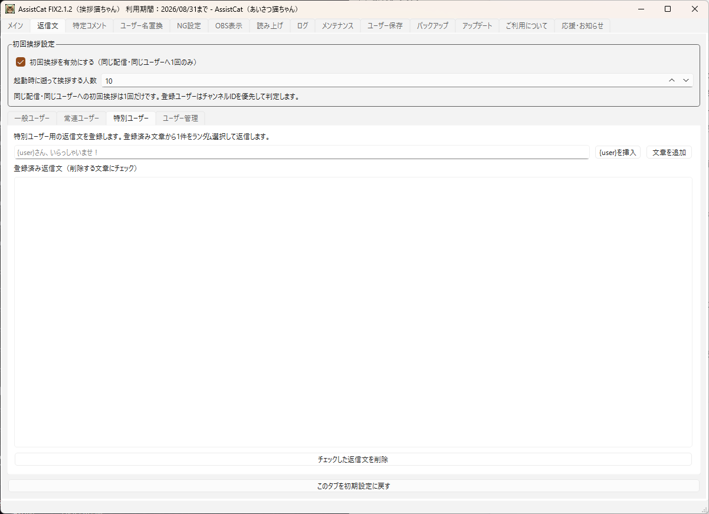
Task: Select the OBS表示 tab
Action: click(228, 26)
